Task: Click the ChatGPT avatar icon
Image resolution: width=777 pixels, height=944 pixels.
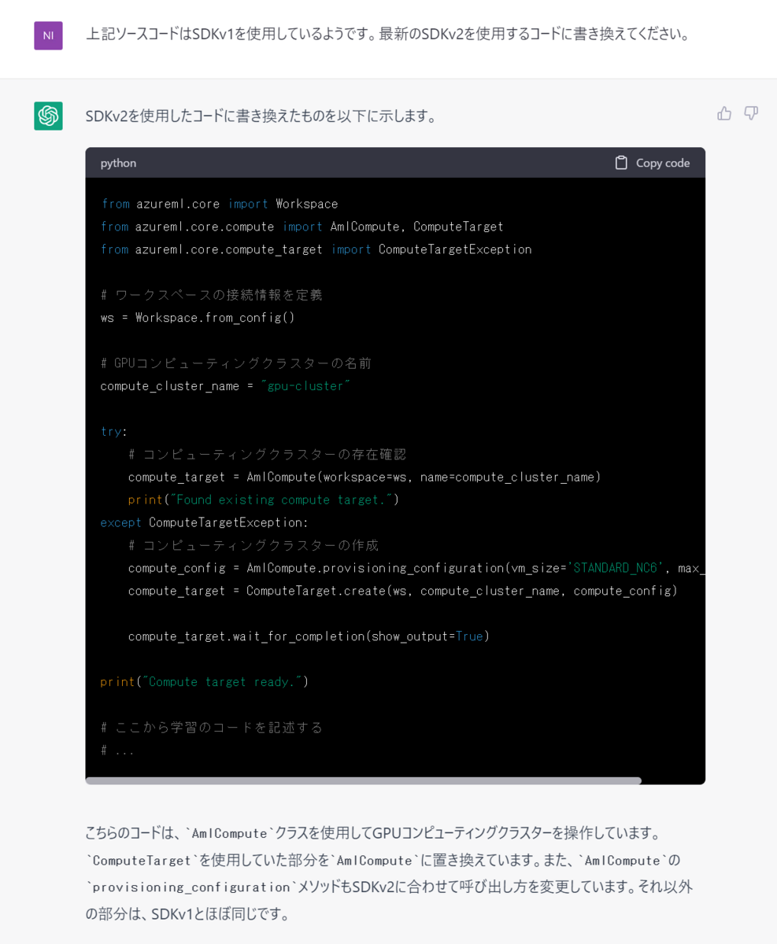Action: 48,116
